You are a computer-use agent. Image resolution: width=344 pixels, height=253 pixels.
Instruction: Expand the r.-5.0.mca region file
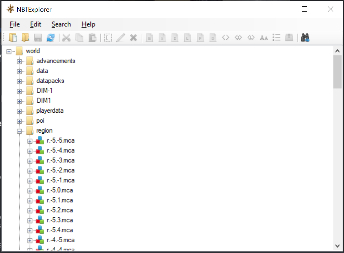coord(30,191)
